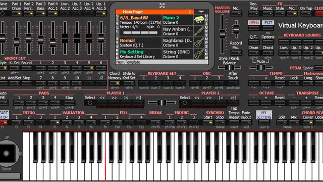The width and height of the screenshot is (323, 182).
Task: Toggle the After Touch button
Action: click(x=233, y=83)
